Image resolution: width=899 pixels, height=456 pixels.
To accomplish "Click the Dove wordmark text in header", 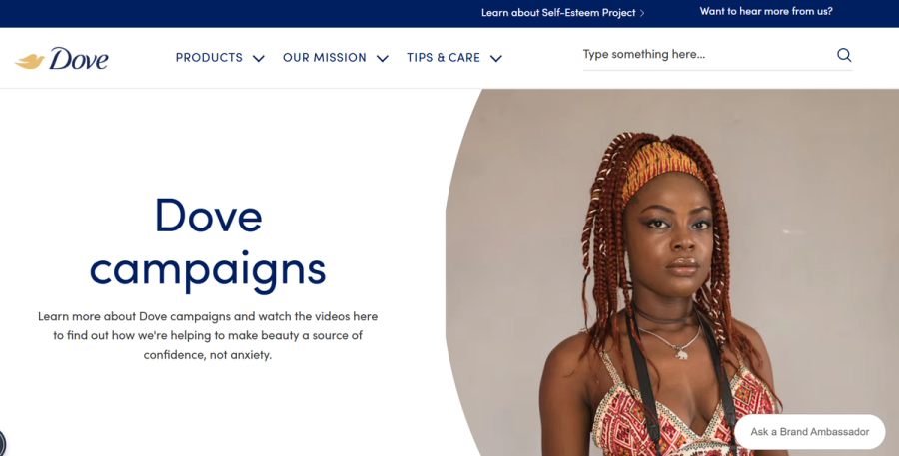I will (79, 59).
